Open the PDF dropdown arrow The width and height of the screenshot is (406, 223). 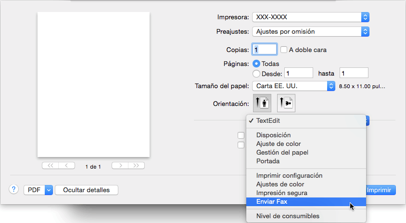(x=49, y=190)
